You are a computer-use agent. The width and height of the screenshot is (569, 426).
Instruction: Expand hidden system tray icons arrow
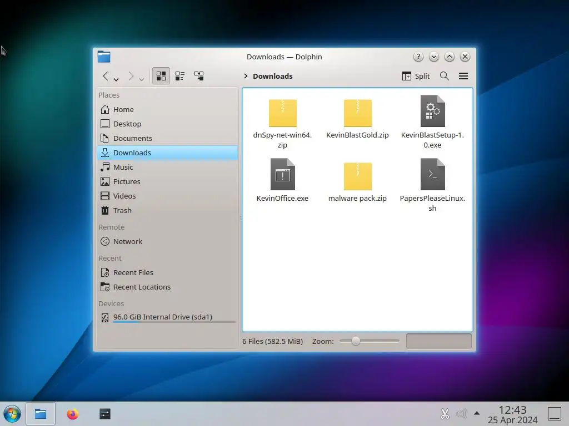(x=477, y=413)
